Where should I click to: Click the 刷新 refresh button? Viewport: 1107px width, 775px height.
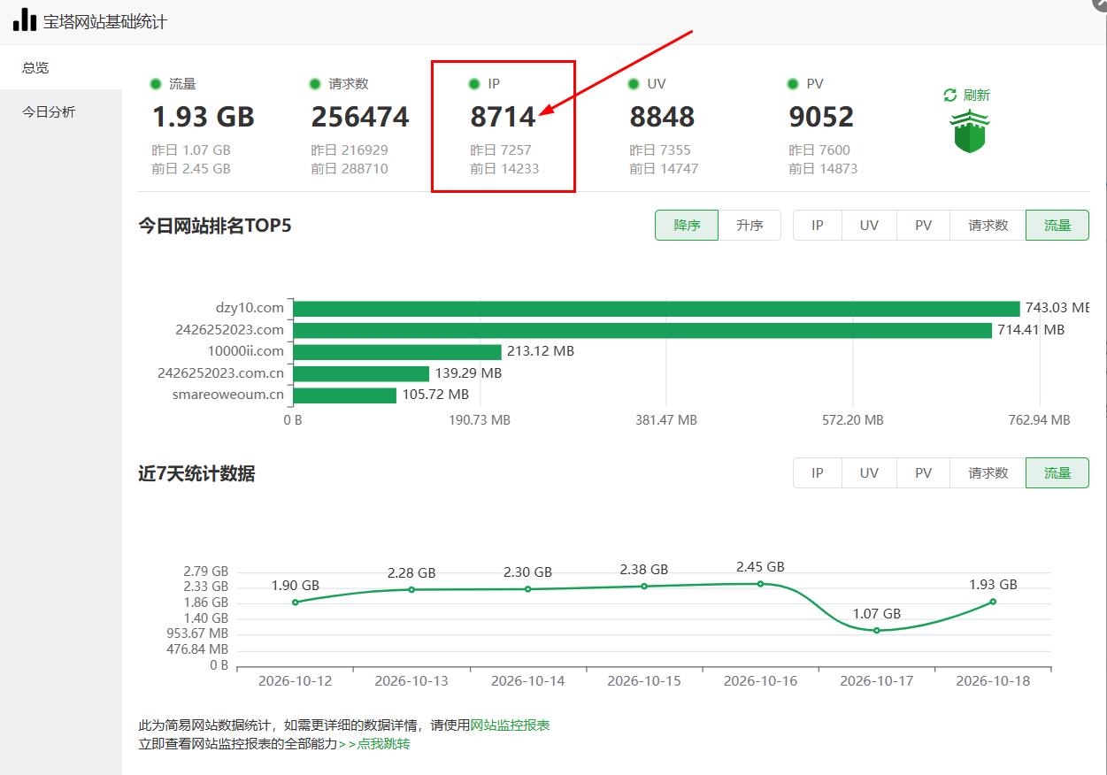pos(967,95)
